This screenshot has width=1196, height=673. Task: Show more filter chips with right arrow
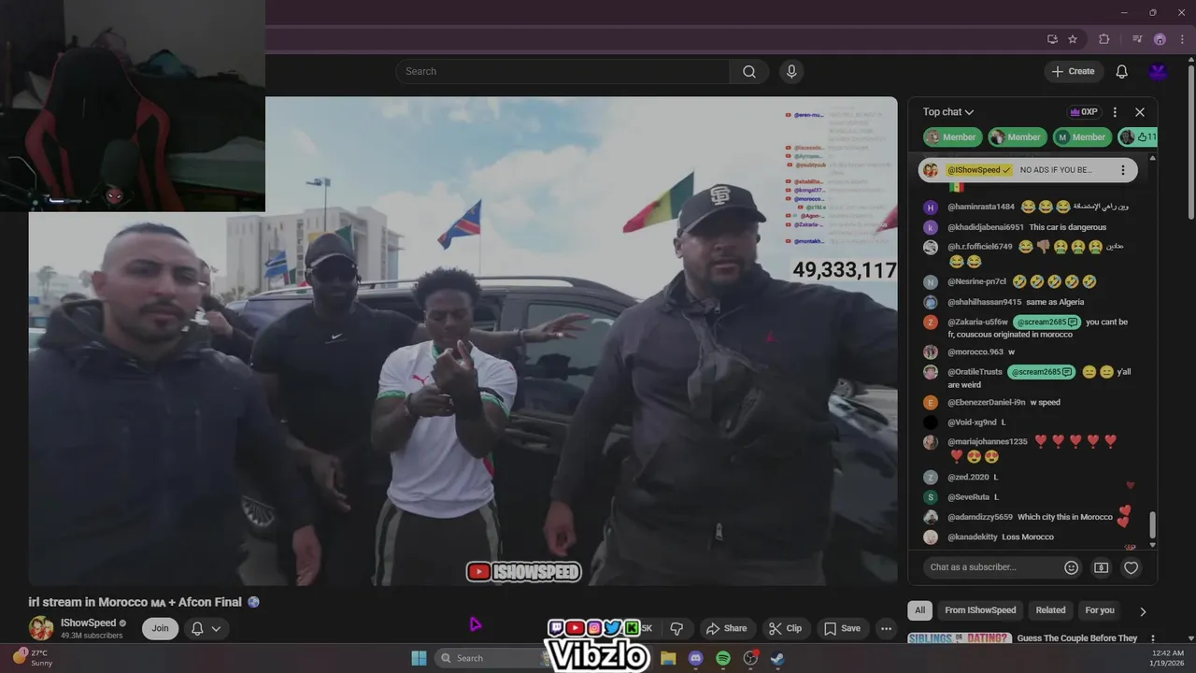[1143, 611]
